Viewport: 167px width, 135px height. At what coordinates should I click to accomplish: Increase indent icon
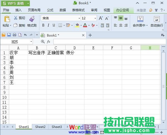(107, 25)
